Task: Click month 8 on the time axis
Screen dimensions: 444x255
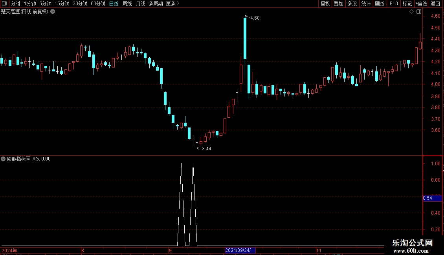Action: [83, 250]
